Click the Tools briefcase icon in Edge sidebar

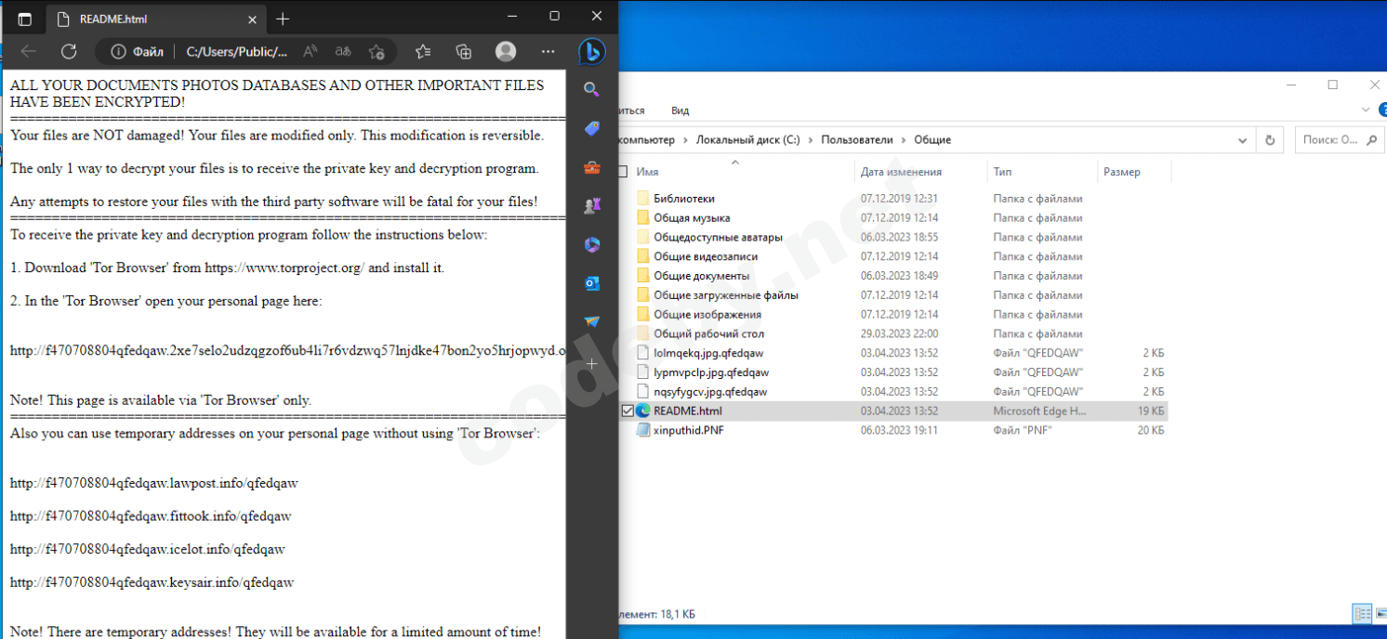(592, 168)
